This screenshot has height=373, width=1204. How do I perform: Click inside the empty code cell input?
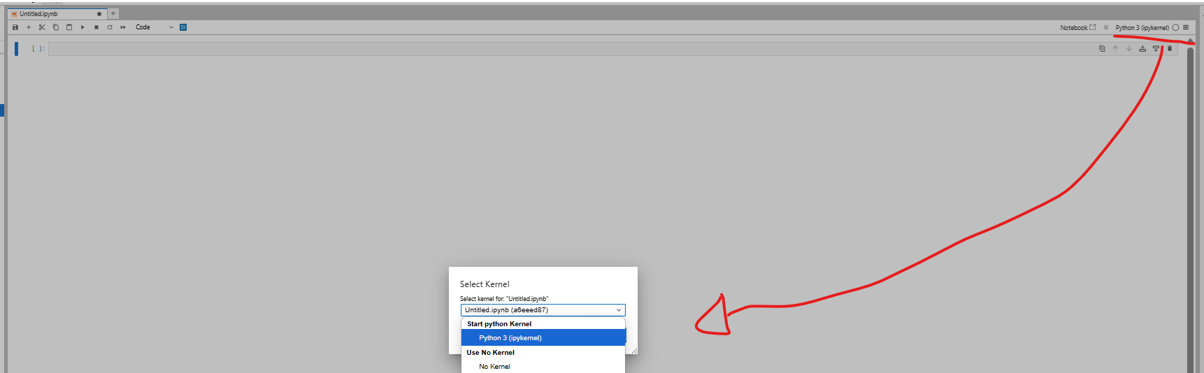tap(559, 49)
